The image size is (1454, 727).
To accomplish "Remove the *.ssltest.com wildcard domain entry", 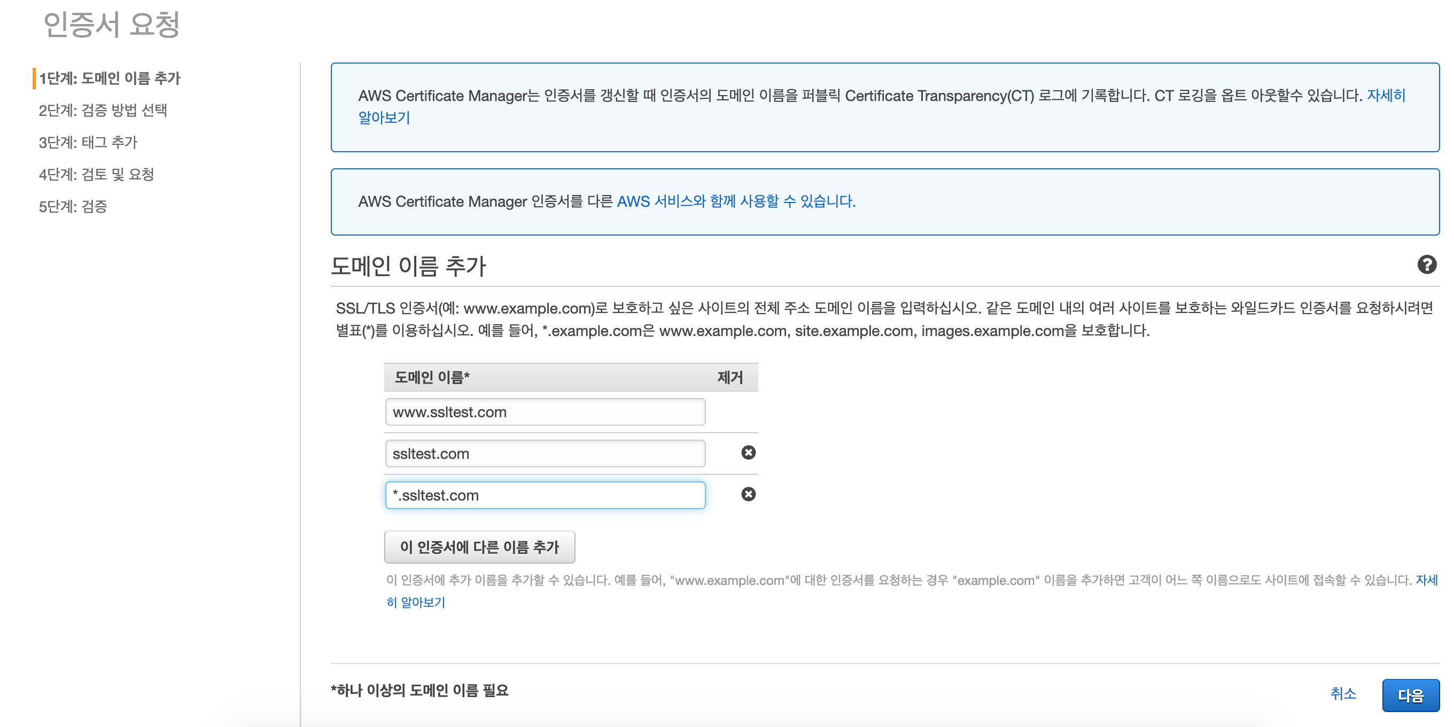I will (x=748, y=495).
